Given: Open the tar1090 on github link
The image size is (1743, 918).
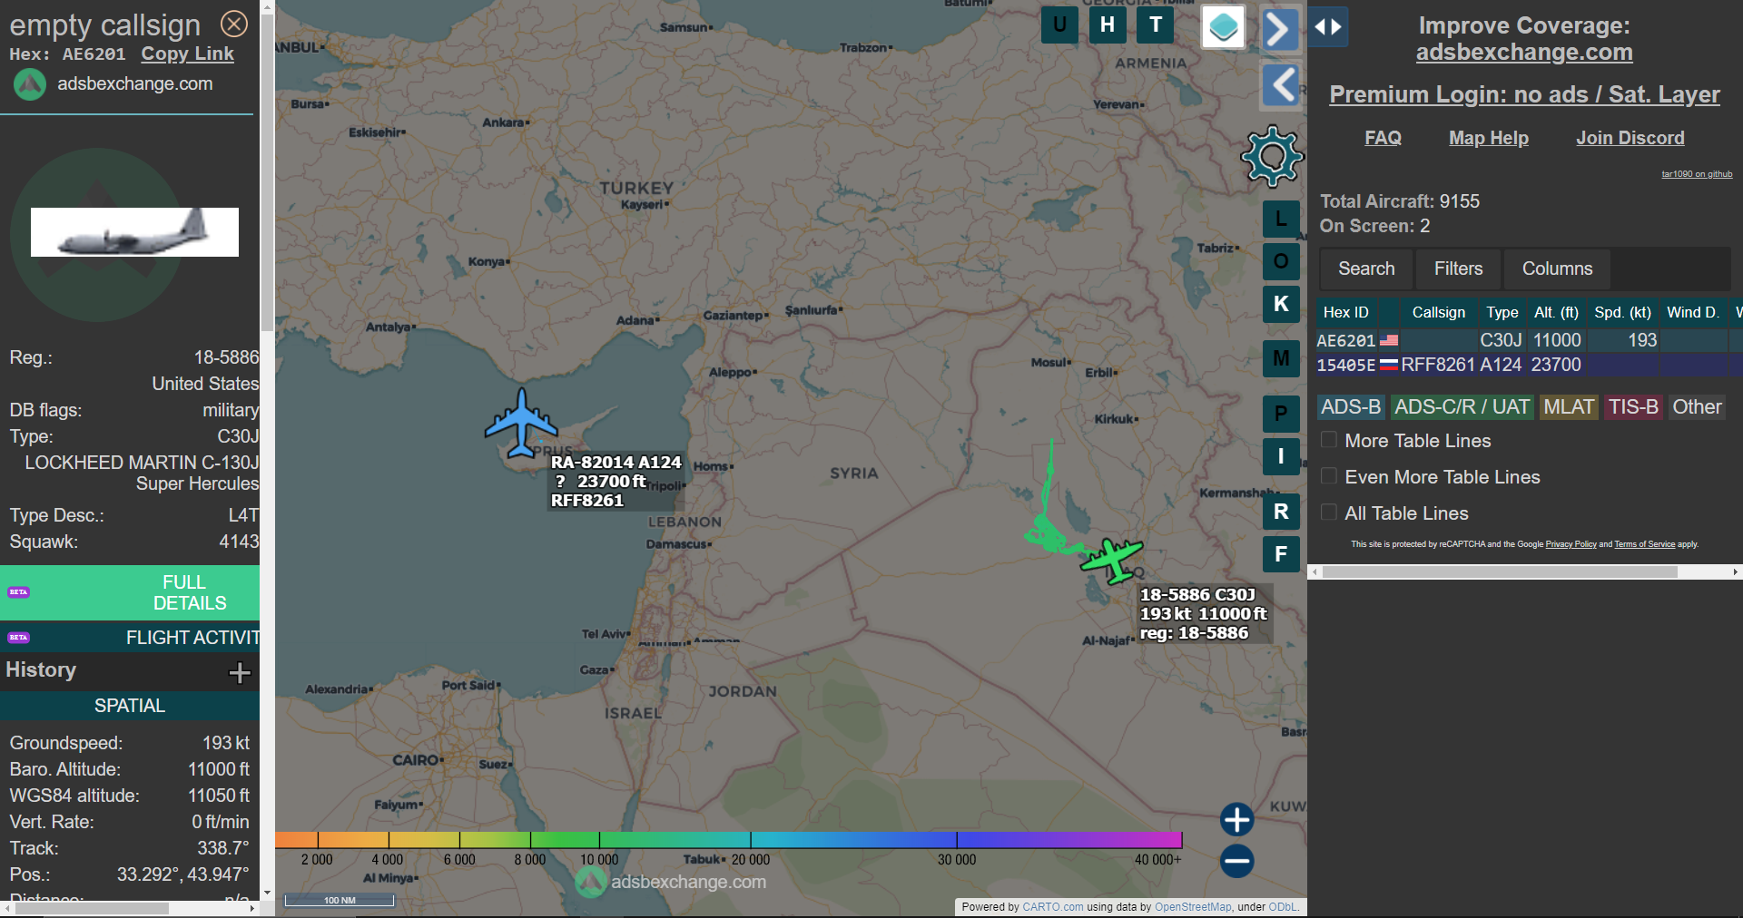Looking at the screenshot, I should (x=1697, y=174).
